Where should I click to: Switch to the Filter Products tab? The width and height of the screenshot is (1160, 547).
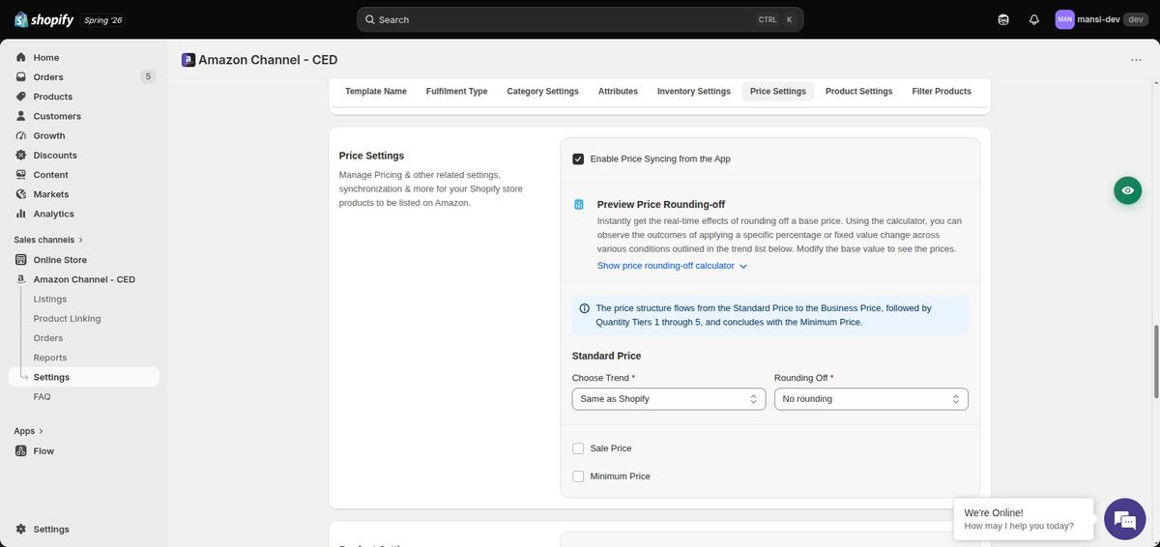click(x=942, y=91)
